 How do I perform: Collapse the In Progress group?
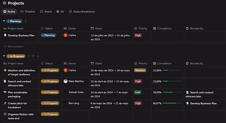click(x=4, y=56)
